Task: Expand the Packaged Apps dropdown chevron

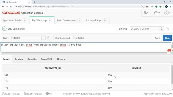Action: coord(105,20)
